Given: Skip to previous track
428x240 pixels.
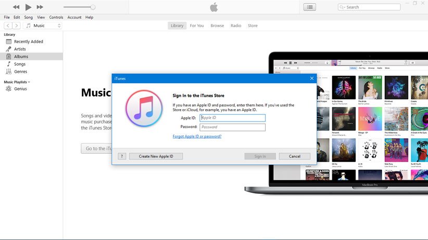Looking at the screenshot, I should (16, 7).
